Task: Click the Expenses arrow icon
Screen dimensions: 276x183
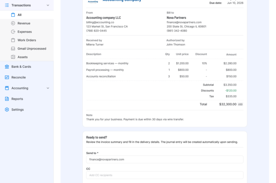Action: [x=13, y=32]
